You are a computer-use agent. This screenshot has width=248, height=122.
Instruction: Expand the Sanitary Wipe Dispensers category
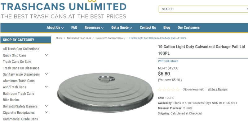coord(46,74)
